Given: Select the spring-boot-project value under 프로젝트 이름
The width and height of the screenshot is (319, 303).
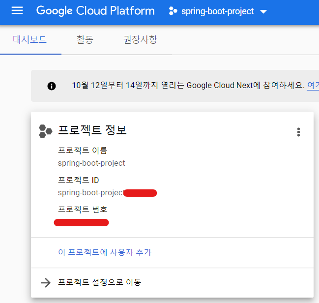Looking at the screenshot, I should 91,163.
